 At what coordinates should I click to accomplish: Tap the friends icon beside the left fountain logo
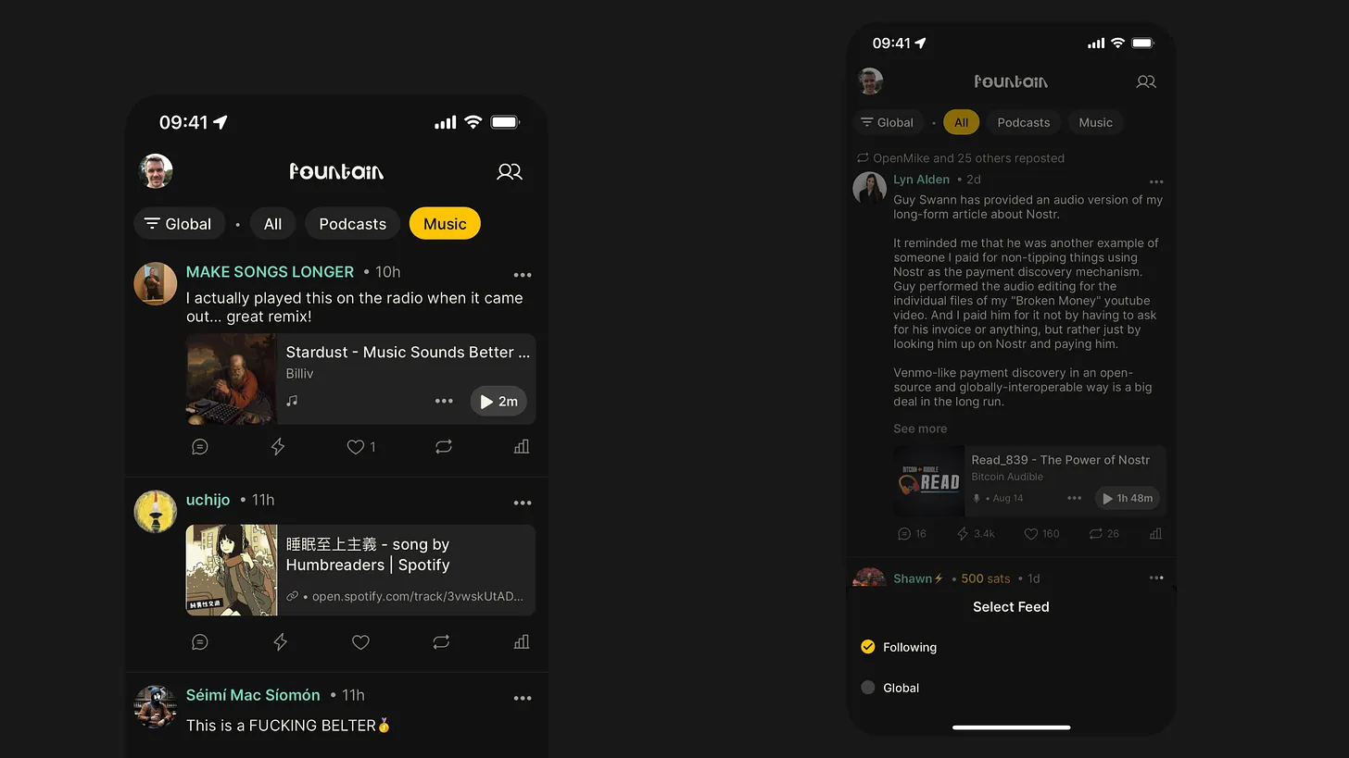(510, 171)
